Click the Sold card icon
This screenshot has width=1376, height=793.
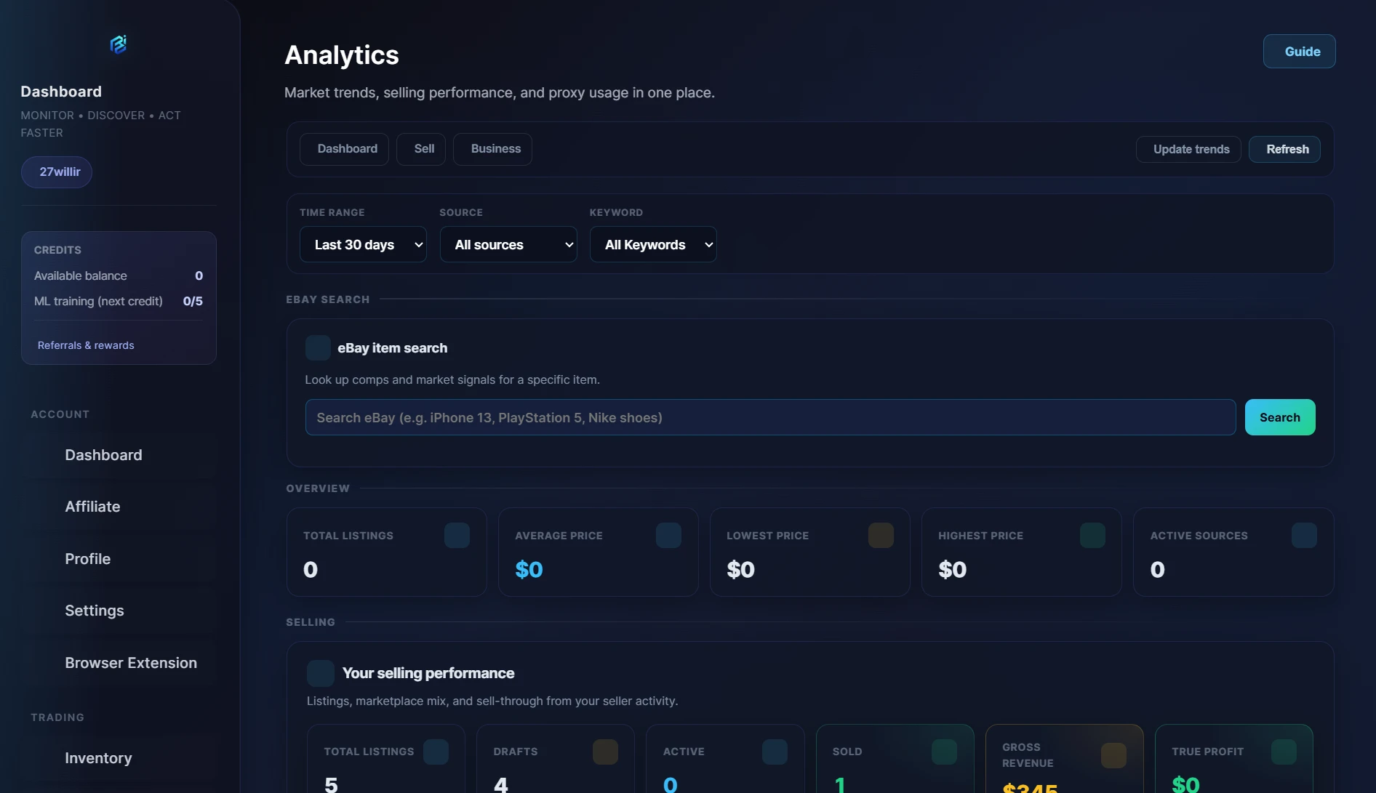(944, 752)
